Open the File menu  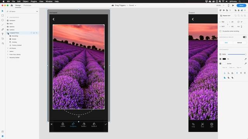(14, 2)
